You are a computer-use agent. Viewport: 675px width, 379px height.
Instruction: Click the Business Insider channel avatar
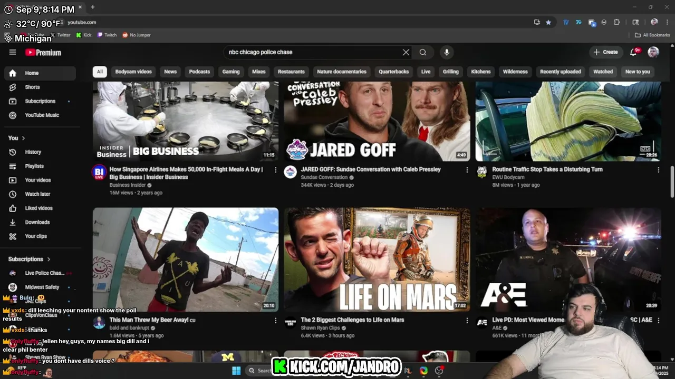click(99, 172)
